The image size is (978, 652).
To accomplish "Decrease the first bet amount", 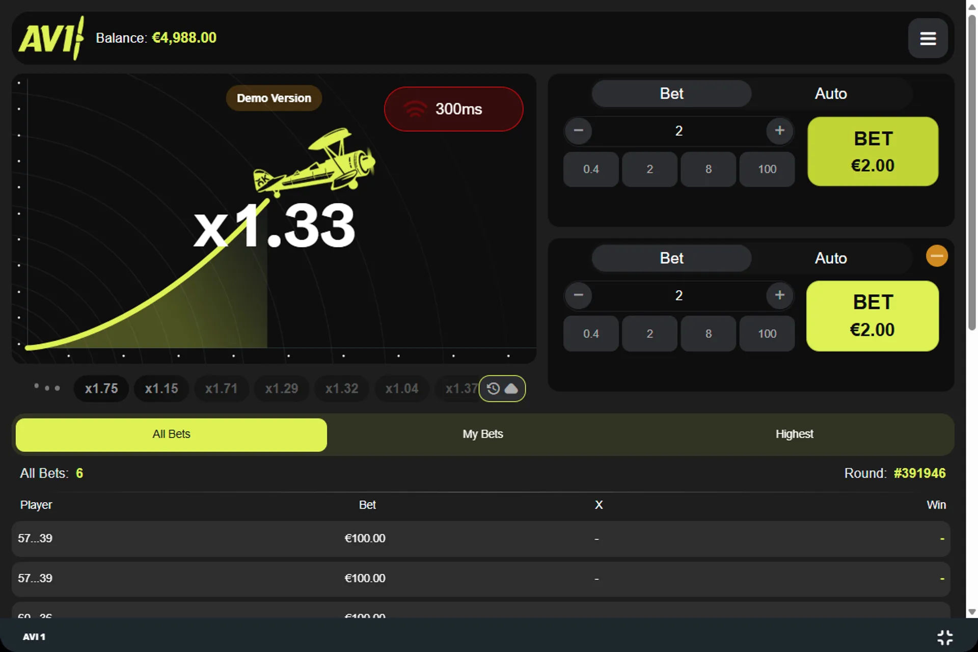I will coord(578,130).
